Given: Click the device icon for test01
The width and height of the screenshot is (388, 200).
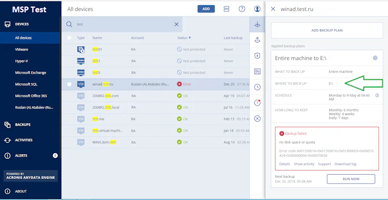Looking at the screenshot, I should (81, 50).
